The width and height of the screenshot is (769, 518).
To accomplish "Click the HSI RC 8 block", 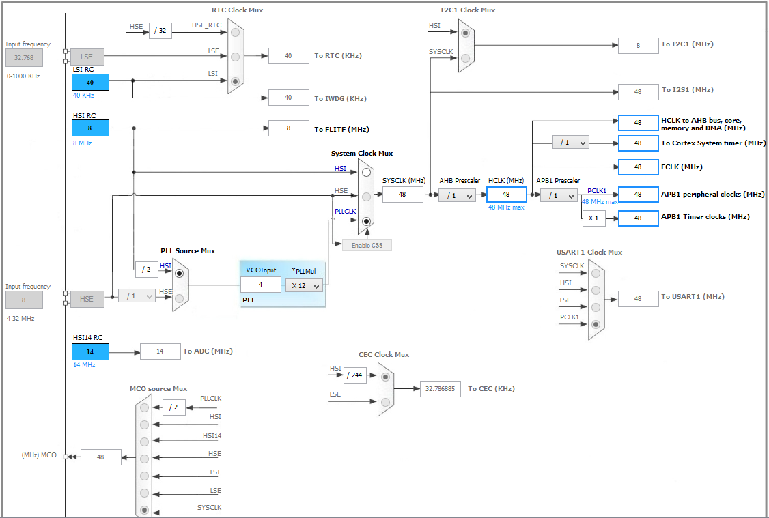I will click(x=90, y=128).
